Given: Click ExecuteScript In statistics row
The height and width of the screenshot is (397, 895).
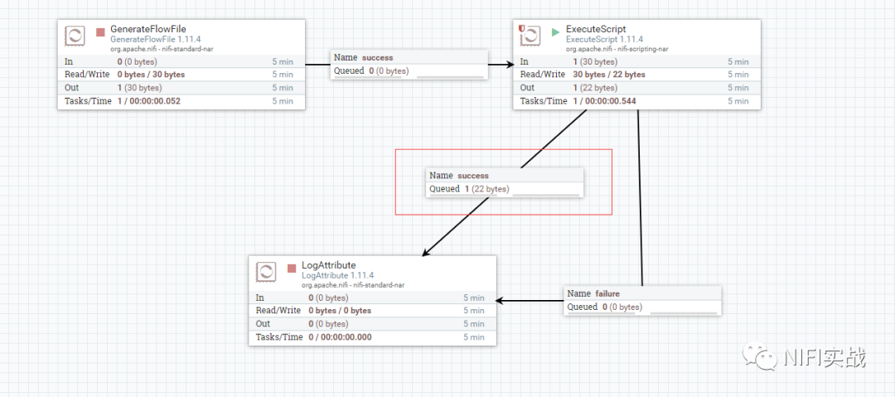Looking at the screenshot, I should [x=636, y=61].
